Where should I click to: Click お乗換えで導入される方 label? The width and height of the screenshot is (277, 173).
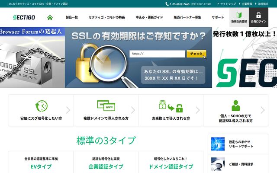coord(171,118)
